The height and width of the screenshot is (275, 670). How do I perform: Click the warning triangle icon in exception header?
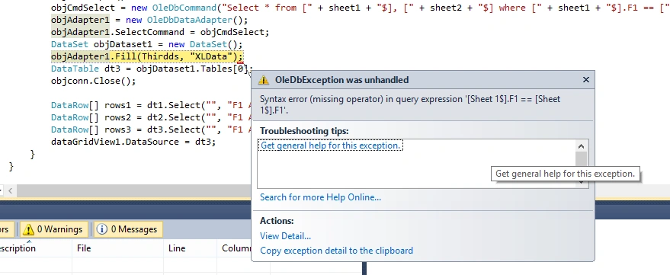(x=264, y=80)
